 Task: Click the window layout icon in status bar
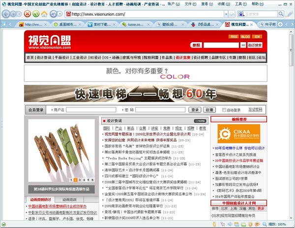[236, 224]
